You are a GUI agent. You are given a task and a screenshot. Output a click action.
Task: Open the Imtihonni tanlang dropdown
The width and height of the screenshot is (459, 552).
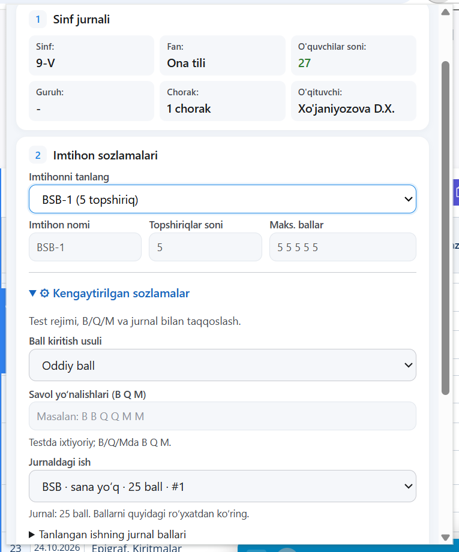[223, 199]
